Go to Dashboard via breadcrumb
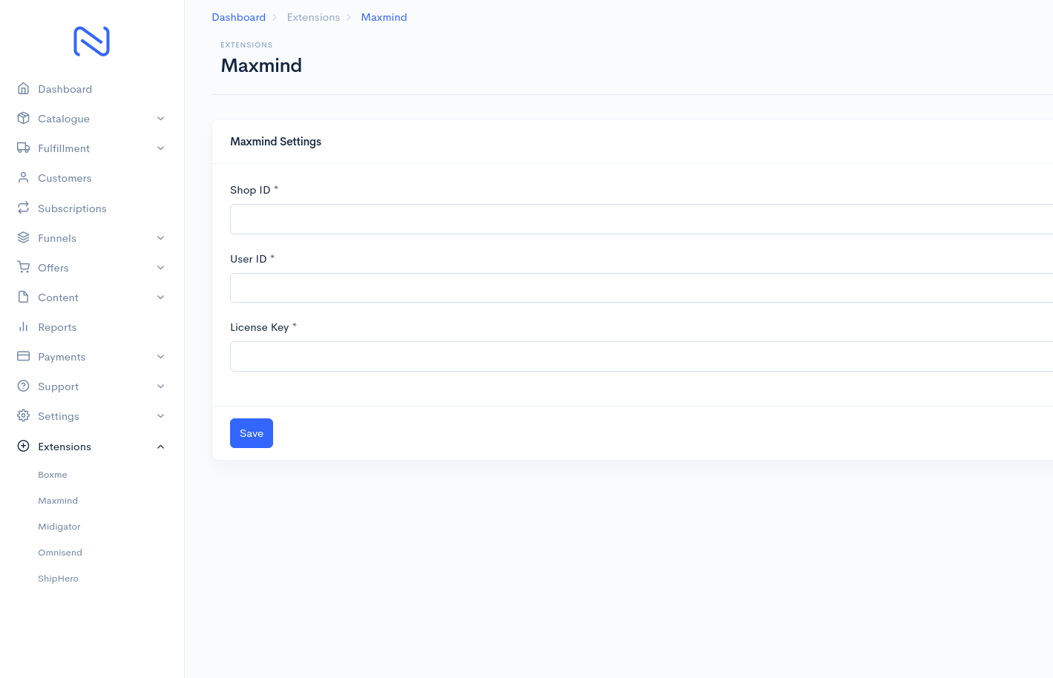1053x678 pixels. 239,17
